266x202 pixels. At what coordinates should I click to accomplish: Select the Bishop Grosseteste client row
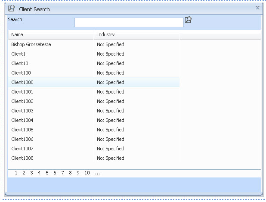click(x=31, y=44)
